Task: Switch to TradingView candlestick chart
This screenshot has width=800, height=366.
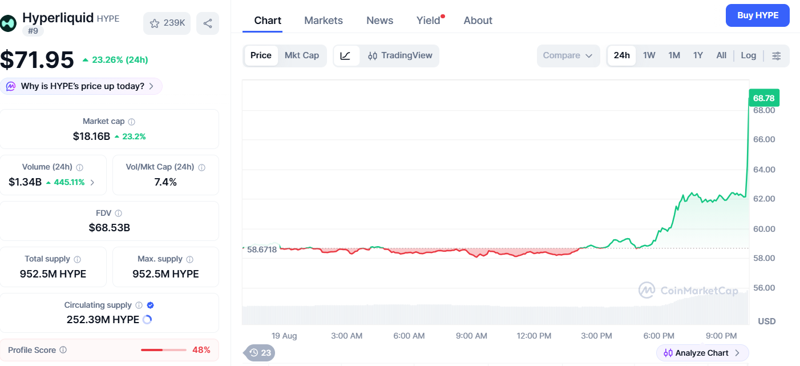Action: (x=400, y=55)
